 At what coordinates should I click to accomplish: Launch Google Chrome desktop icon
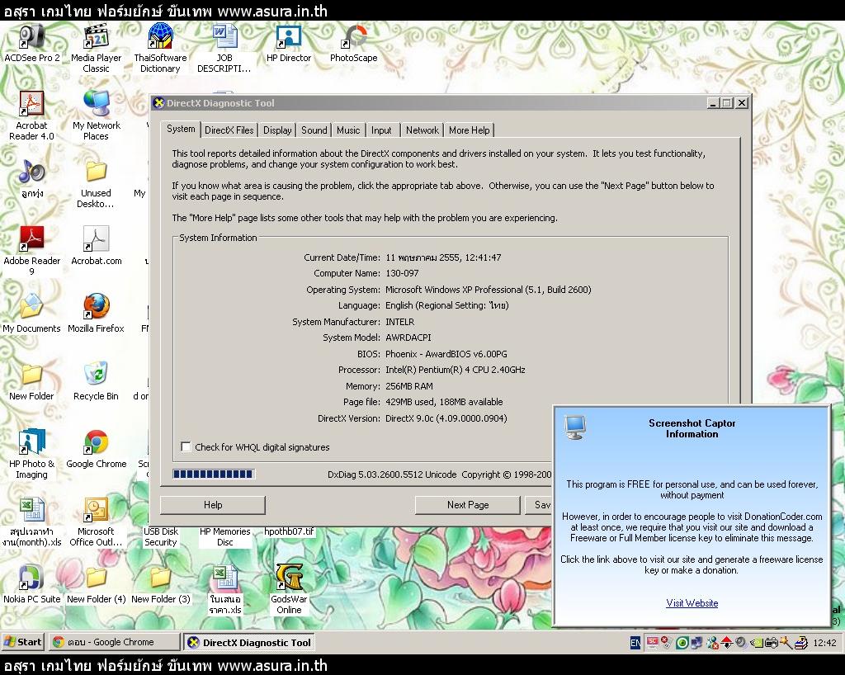pyautogui.click(x=96, y=451)
